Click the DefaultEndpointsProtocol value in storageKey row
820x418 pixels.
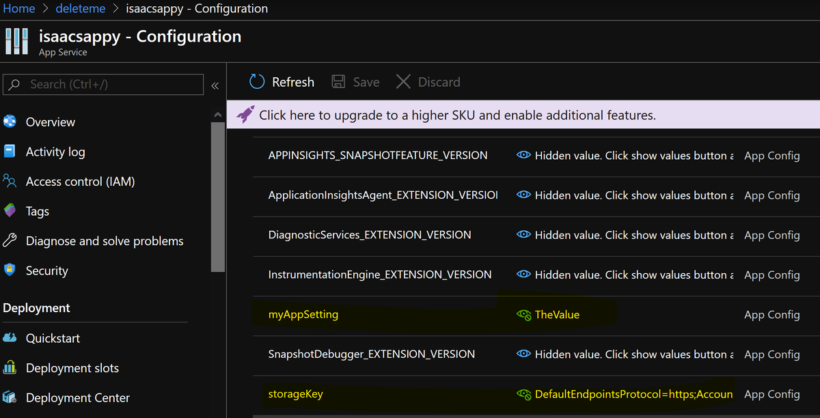(x=634, y=394)
